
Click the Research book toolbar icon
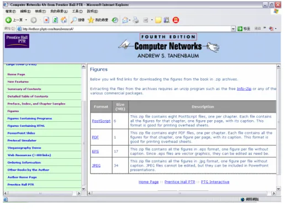(x=167, y=20)
